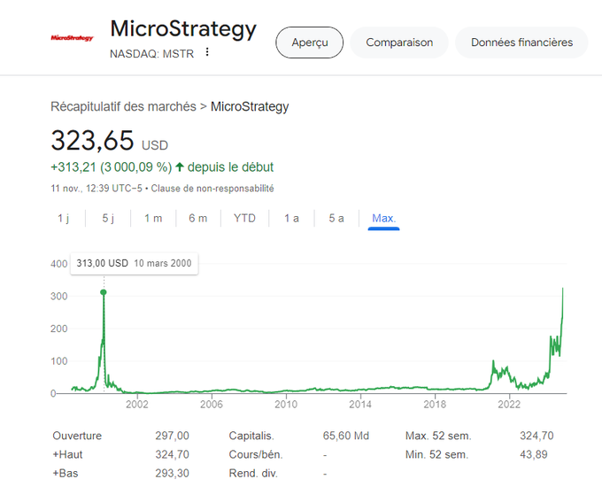Click the Ouverture label
This screenshot has height=487, width=602.
click(77, 436)
